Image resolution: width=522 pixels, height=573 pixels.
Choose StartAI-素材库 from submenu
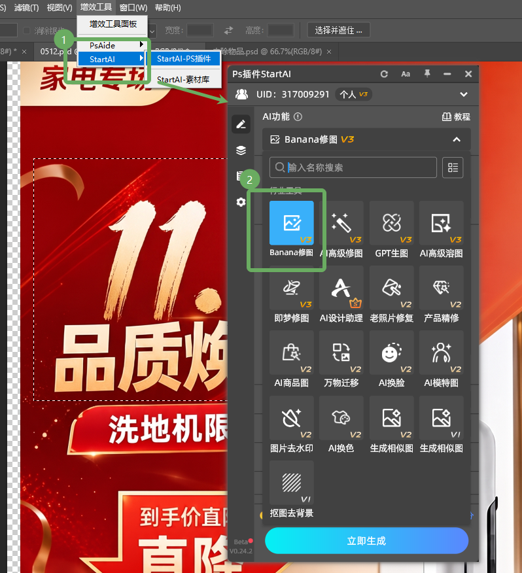pos(184,79)
